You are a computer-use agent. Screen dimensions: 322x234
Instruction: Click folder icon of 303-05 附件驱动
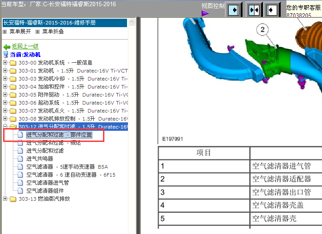click(13, 95)
